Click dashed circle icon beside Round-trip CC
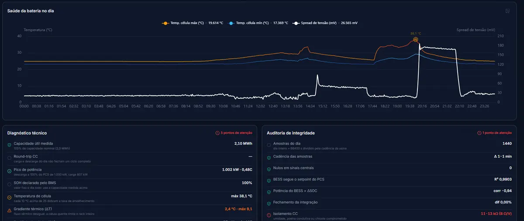The width and height of the screenshot is (524, 221). (x=10, y=158)
